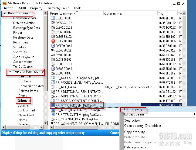Click the boolean icon beside PR_ATTR_HIDDEN
The image size is (196, 150).
[x=53, y=105]
